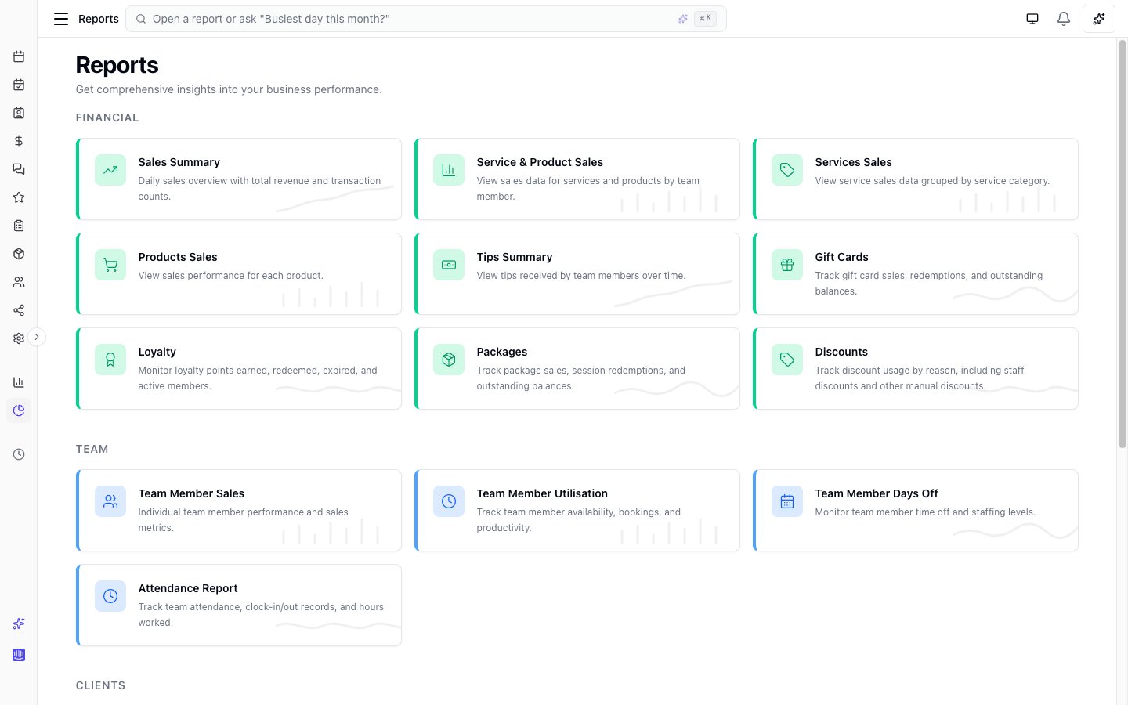Image resolution: width=1128 pixels, height=705 pixels.
Task: Click the Gift Cards gift icon
Action: (787, 265)
